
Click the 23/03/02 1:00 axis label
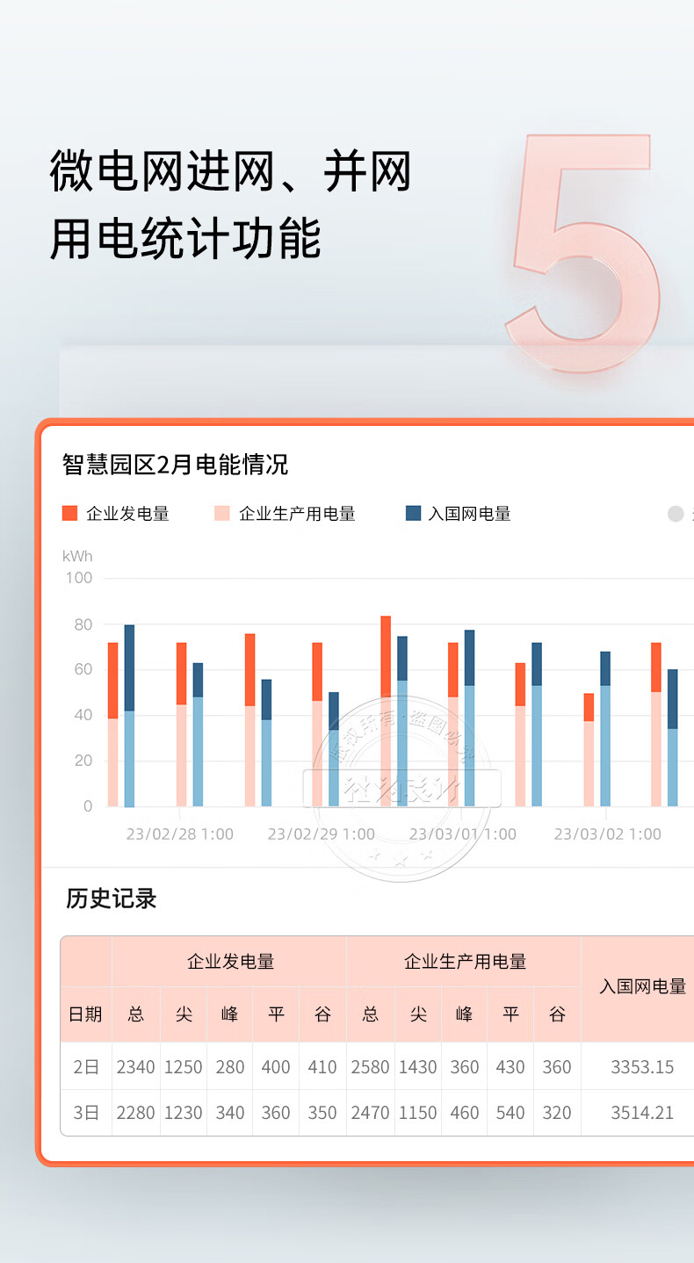click(607, 834)
